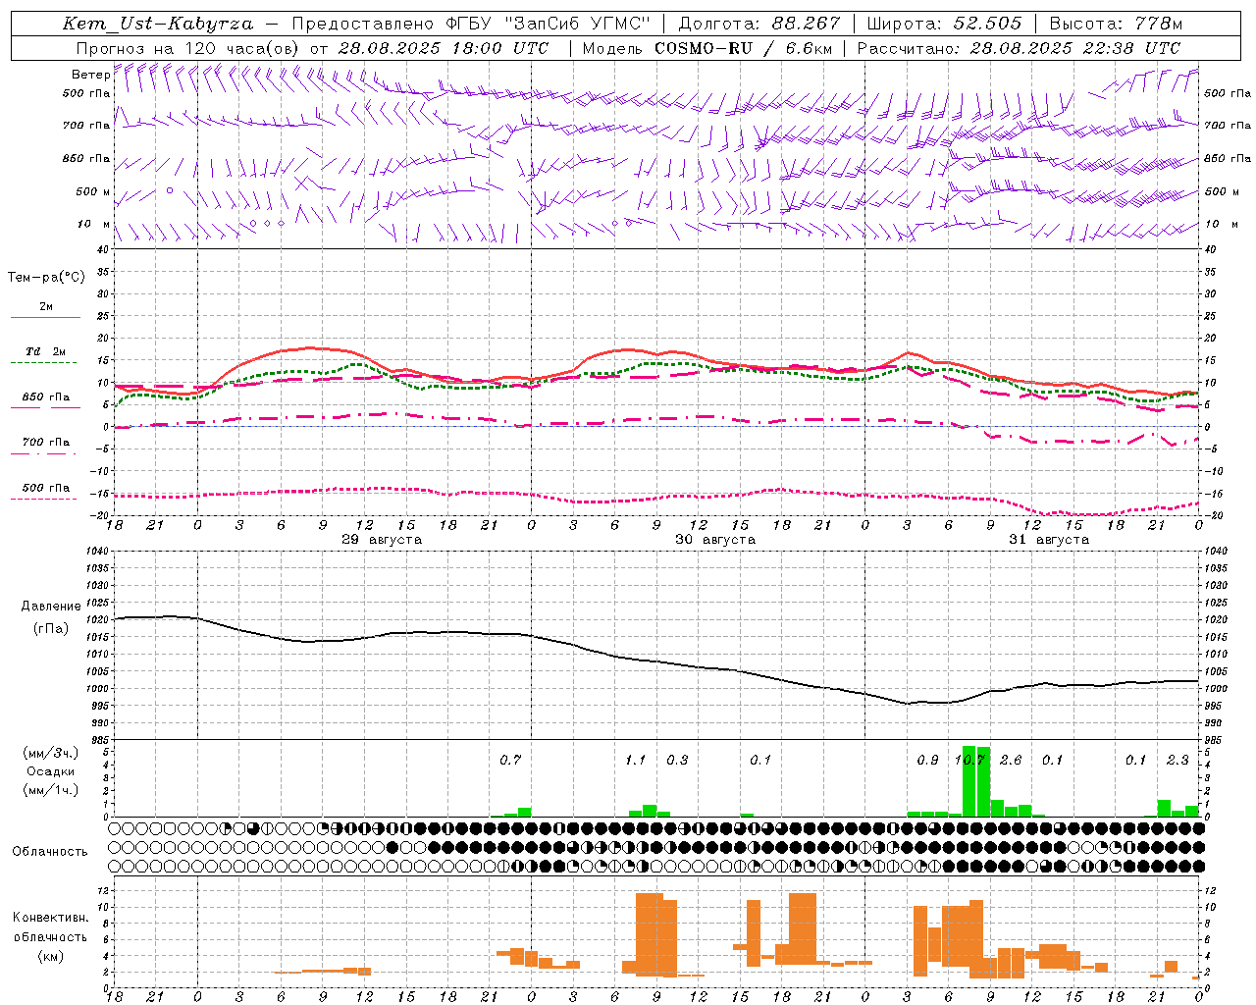Select the 10.7 precipitation total
This screenshot has height=1005, width=1256.
pos(969,760)
